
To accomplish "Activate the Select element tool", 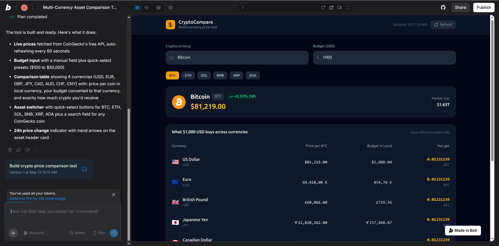I will (x=77, y=233).
